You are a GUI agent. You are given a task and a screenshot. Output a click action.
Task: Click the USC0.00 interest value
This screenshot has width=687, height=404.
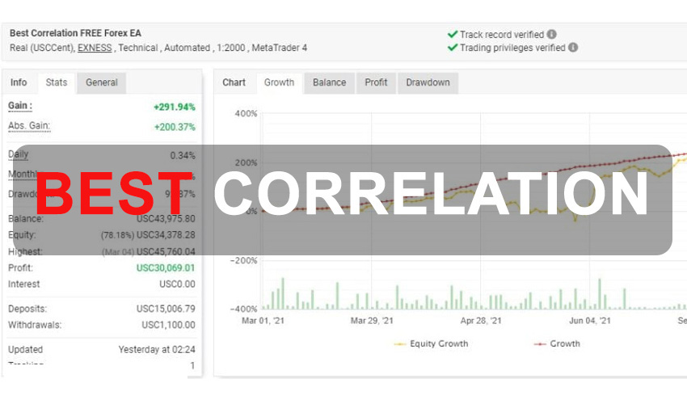coord(178,284)
